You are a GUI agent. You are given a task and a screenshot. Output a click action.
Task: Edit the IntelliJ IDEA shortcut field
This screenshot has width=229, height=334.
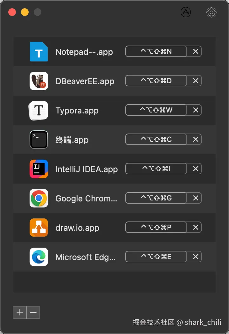pyautogui.click(x=156, y=169)
